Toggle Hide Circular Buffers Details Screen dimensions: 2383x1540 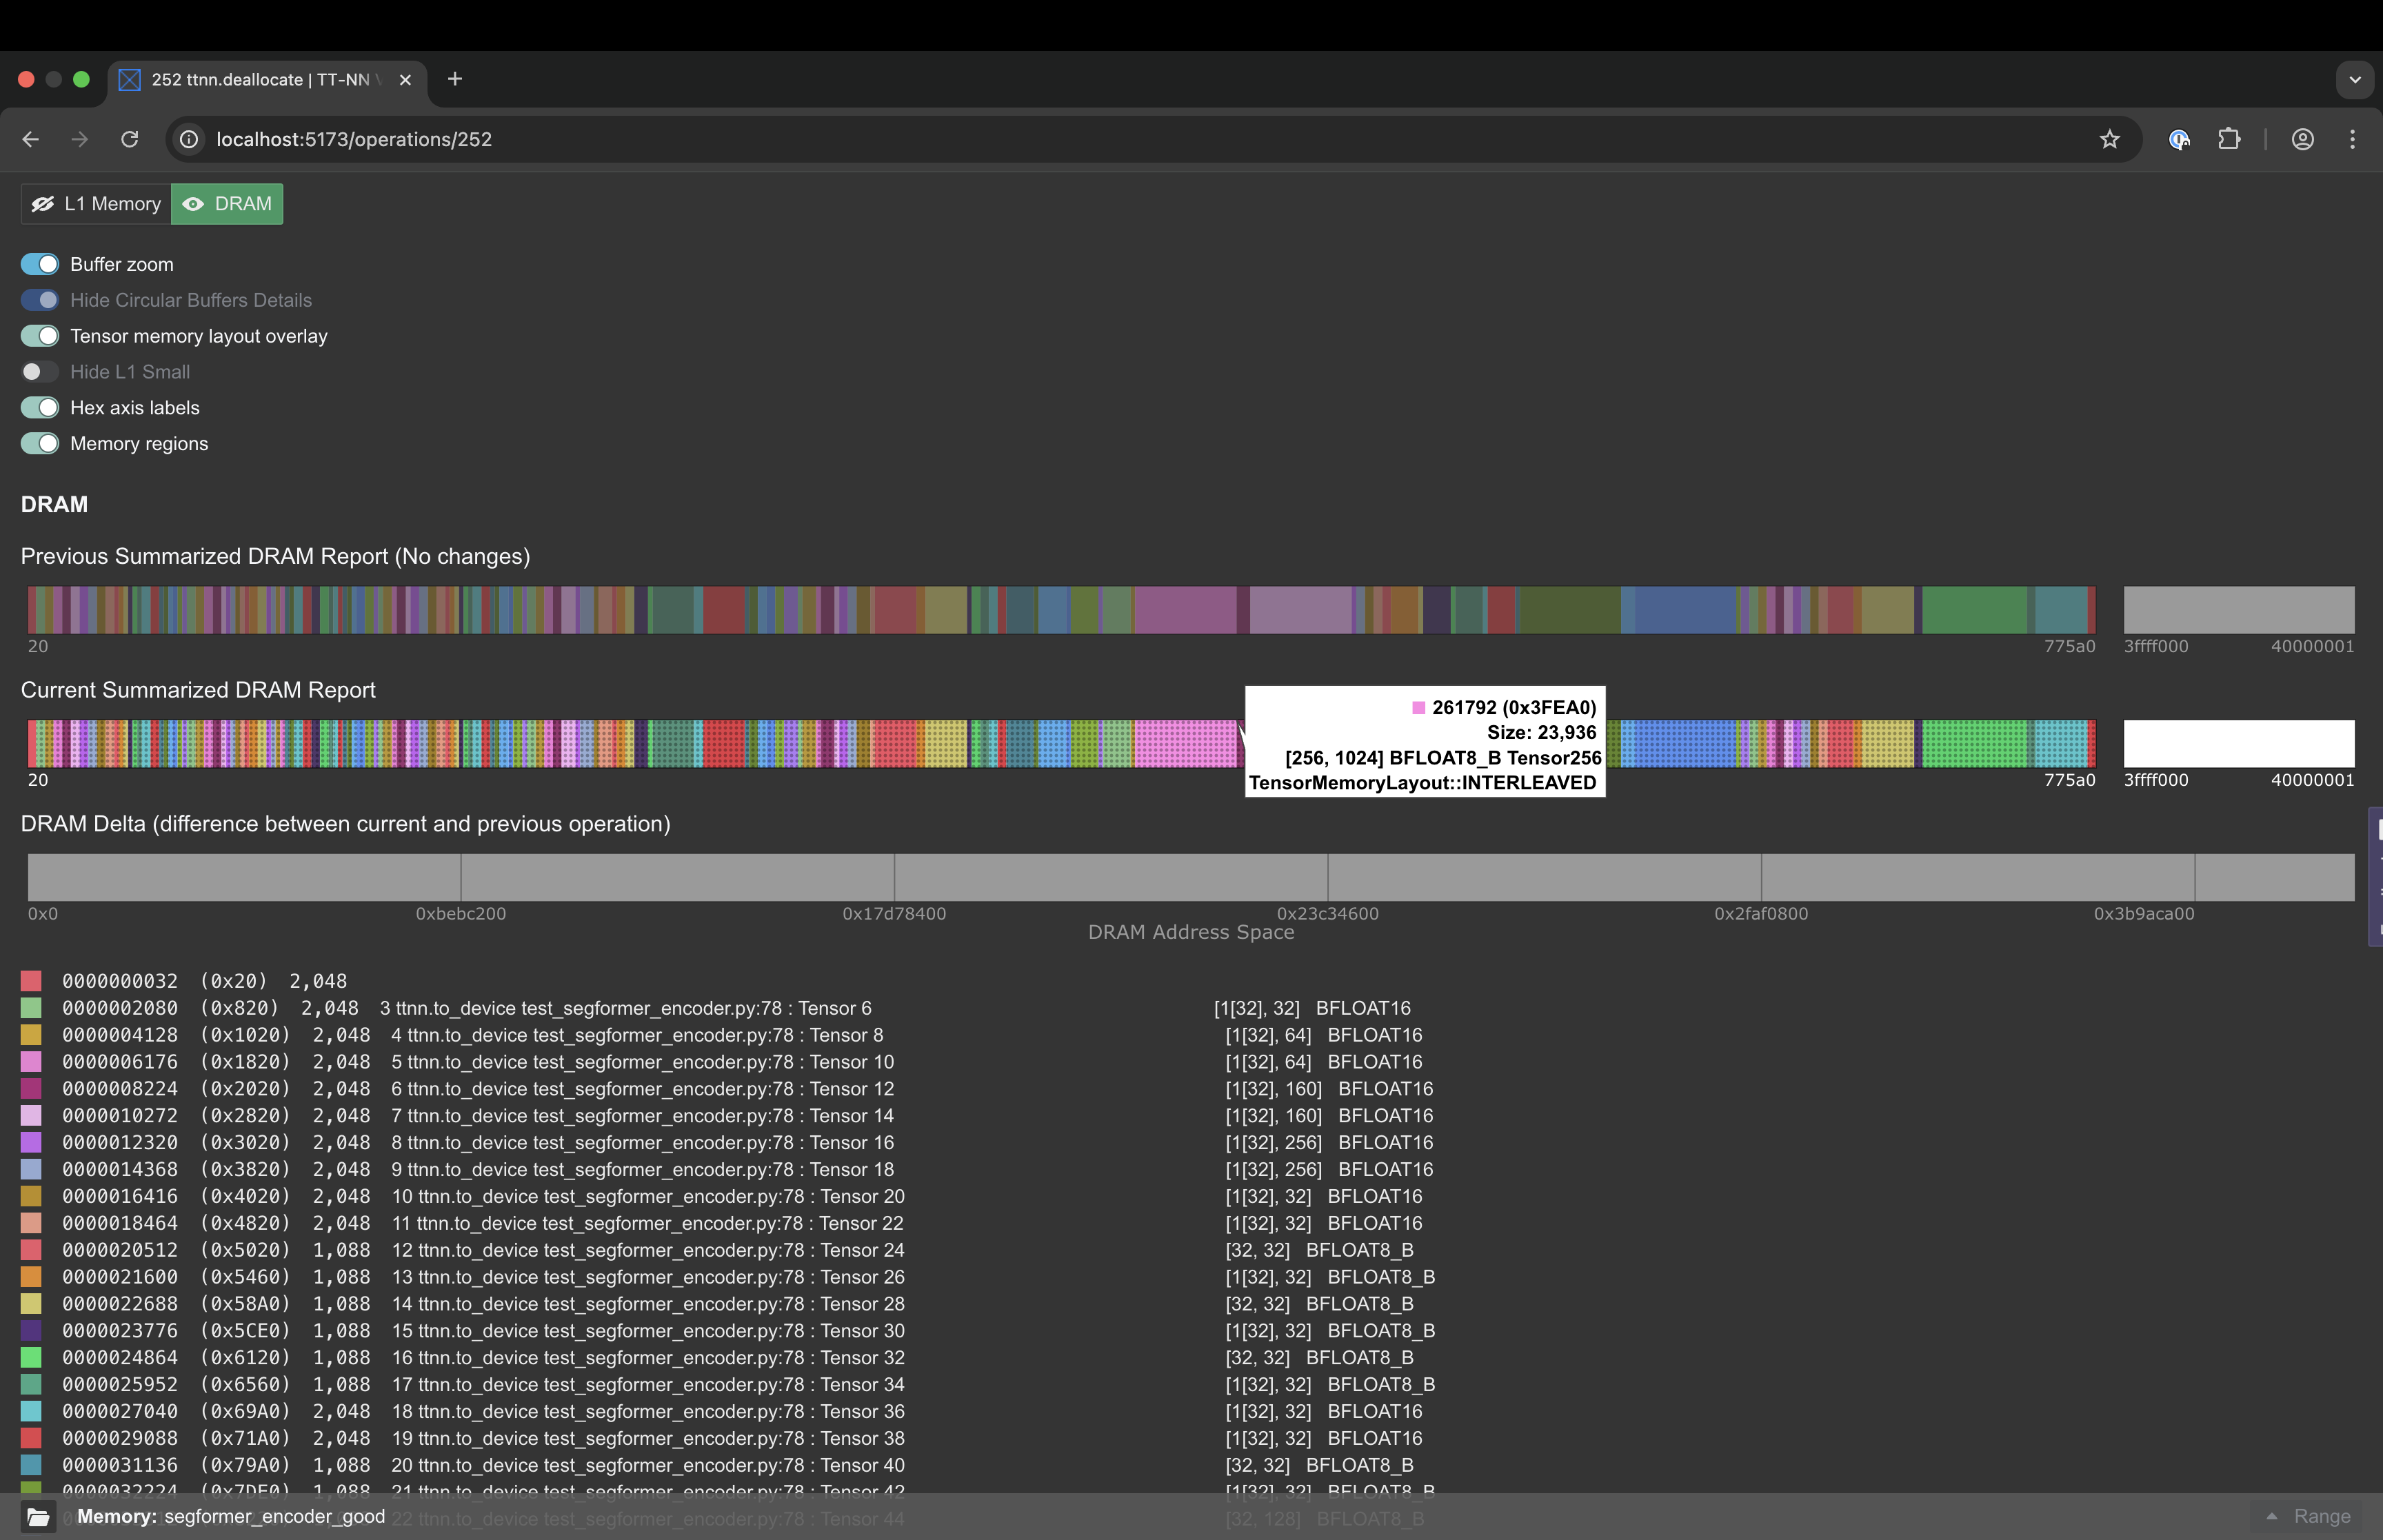click(38, 299)
